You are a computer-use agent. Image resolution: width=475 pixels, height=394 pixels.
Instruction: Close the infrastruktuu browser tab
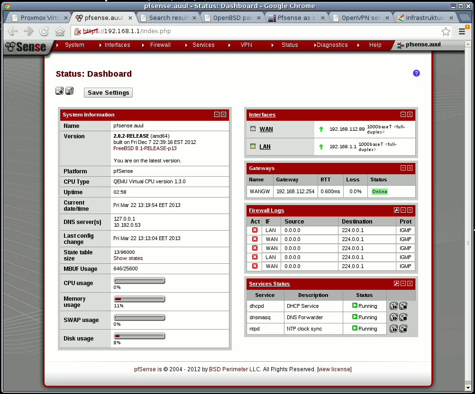click(x=451, y=18)
